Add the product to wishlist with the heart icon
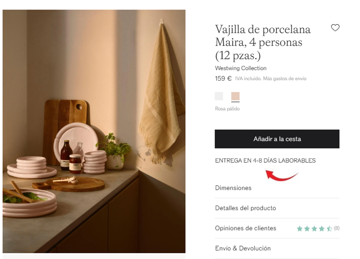 pos(335,28)
